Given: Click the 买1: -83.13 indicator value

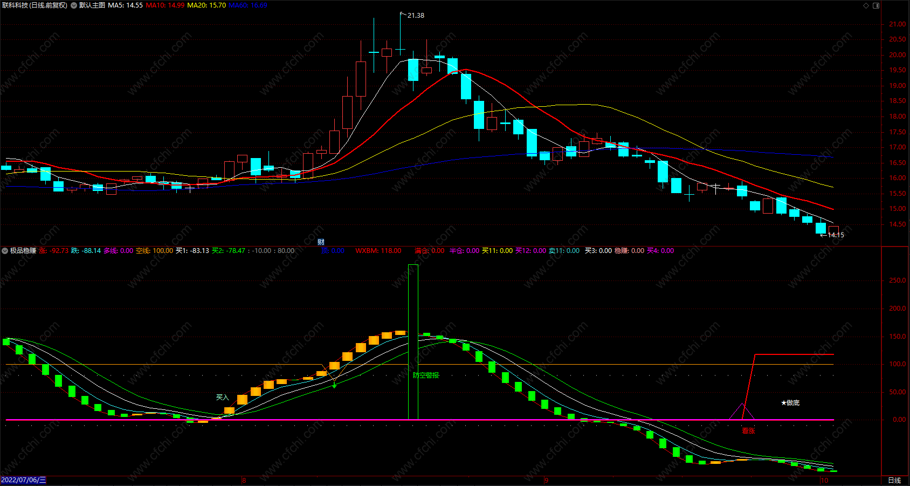Looking at the screenshot, I should (192, 251).
